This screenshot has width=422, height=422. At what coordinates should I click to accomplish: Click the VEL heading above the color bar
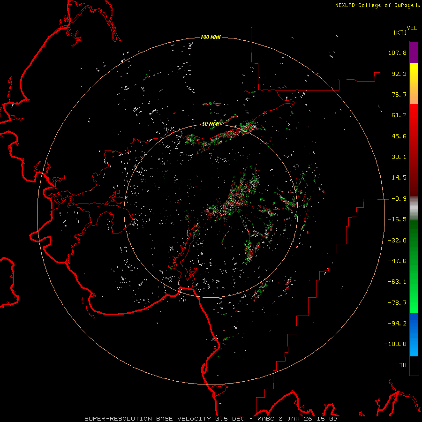412,28
